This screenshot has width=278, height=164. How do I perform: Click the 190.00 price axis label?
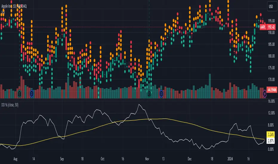click(271, 33)
